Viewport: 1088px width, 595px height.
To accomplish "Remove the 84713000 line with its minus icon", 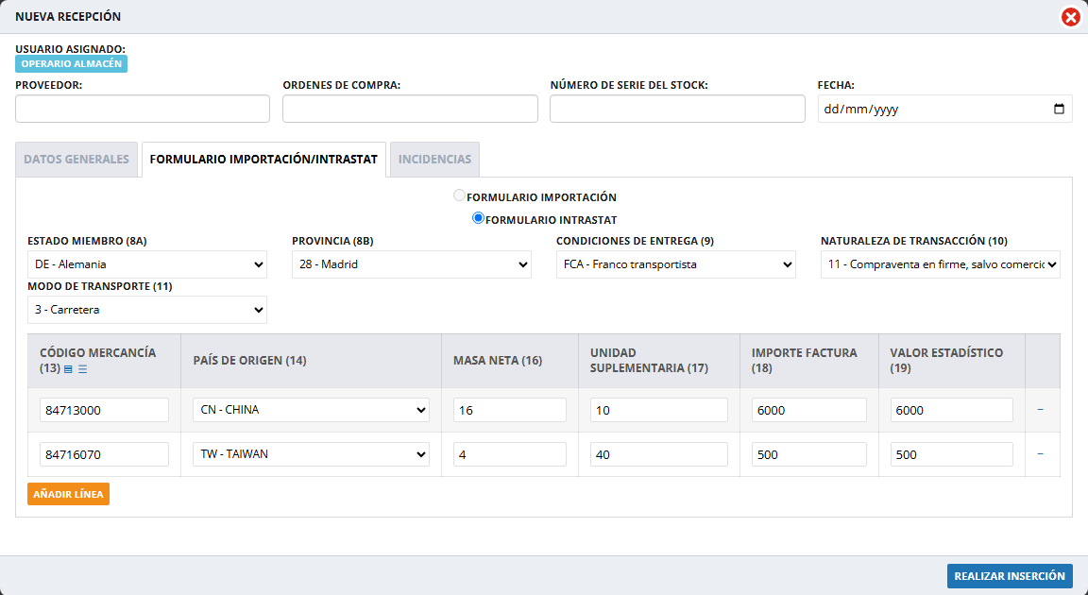I will click(x=1040, y=410).
